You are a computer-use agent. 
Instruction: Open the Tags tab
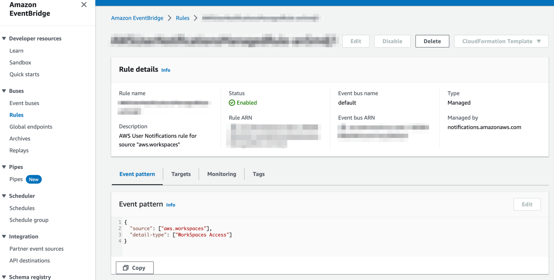tap(258, 174)
